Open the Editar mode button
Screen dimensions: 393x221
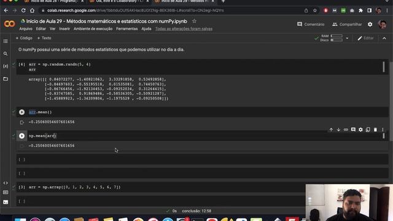click(x=366, y=38)
